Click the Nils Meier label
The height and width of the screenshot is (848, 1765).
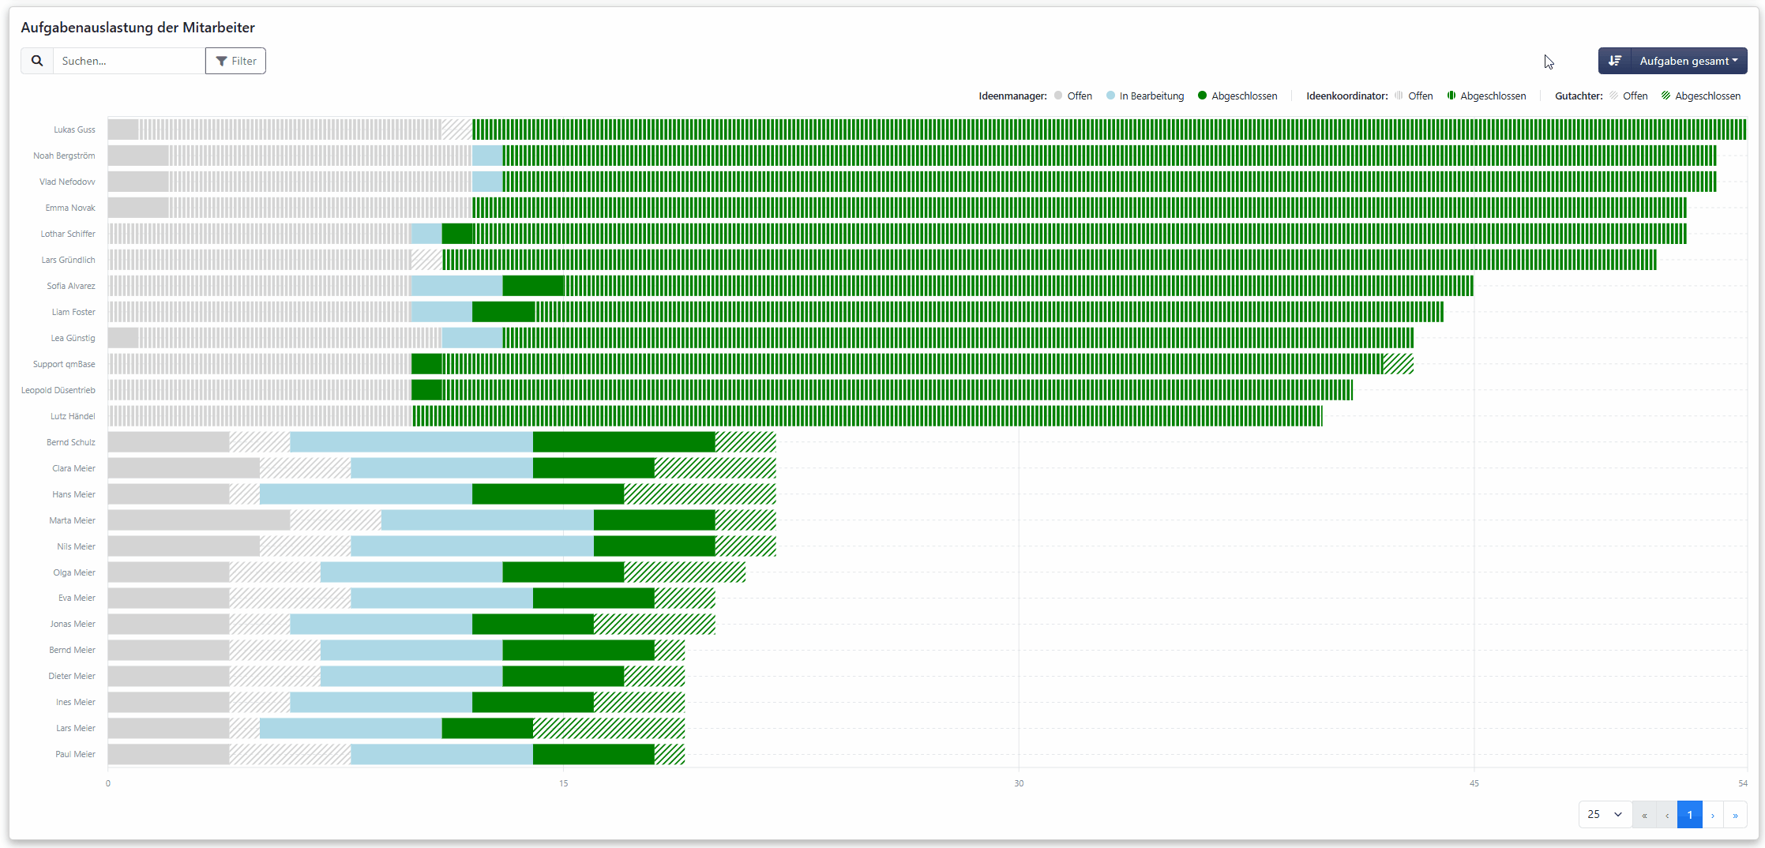click(76, 546)
